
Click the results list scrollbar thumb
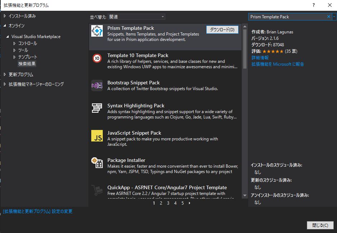pyautogui.click(x=245, y=49)
